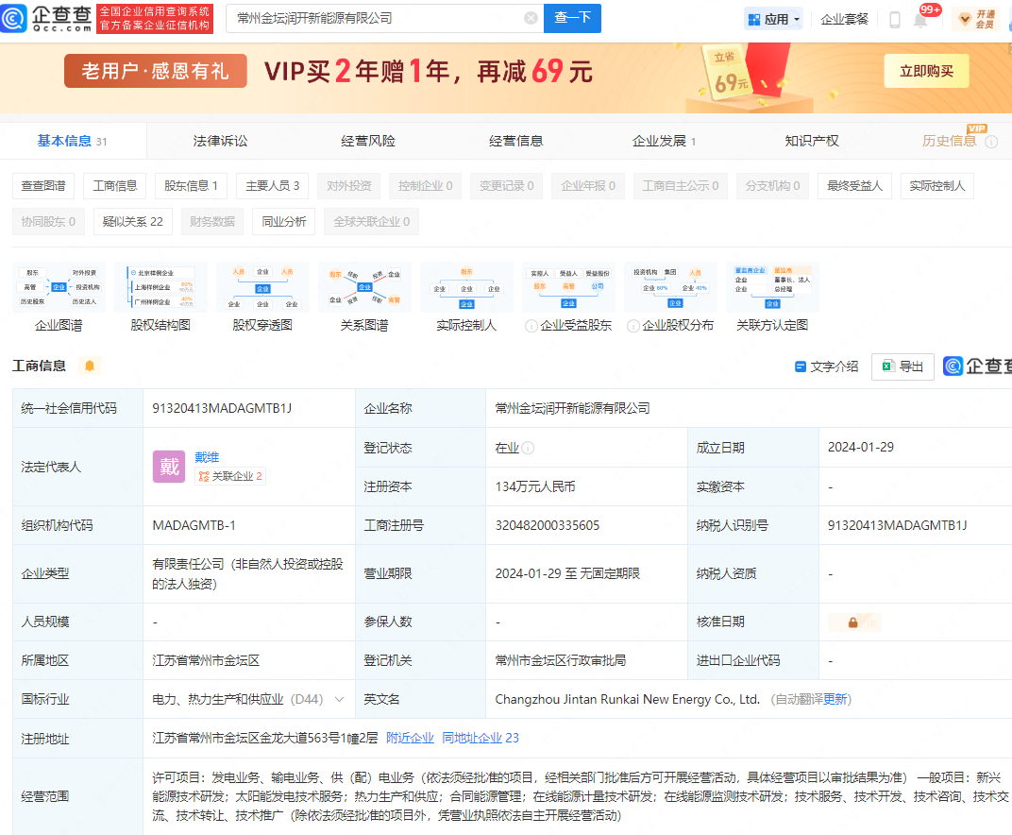The width and height of the screenshot is (1012, 835).
Task: Toggle the 文字介绍 option
Action: [x=826, y=366]
